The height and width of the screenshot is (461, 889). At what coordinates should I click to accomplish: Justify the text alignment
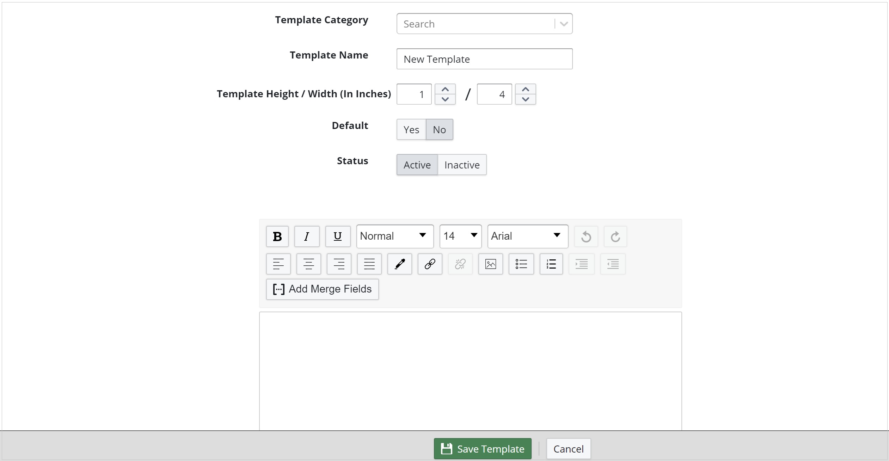tap(369, 264)
